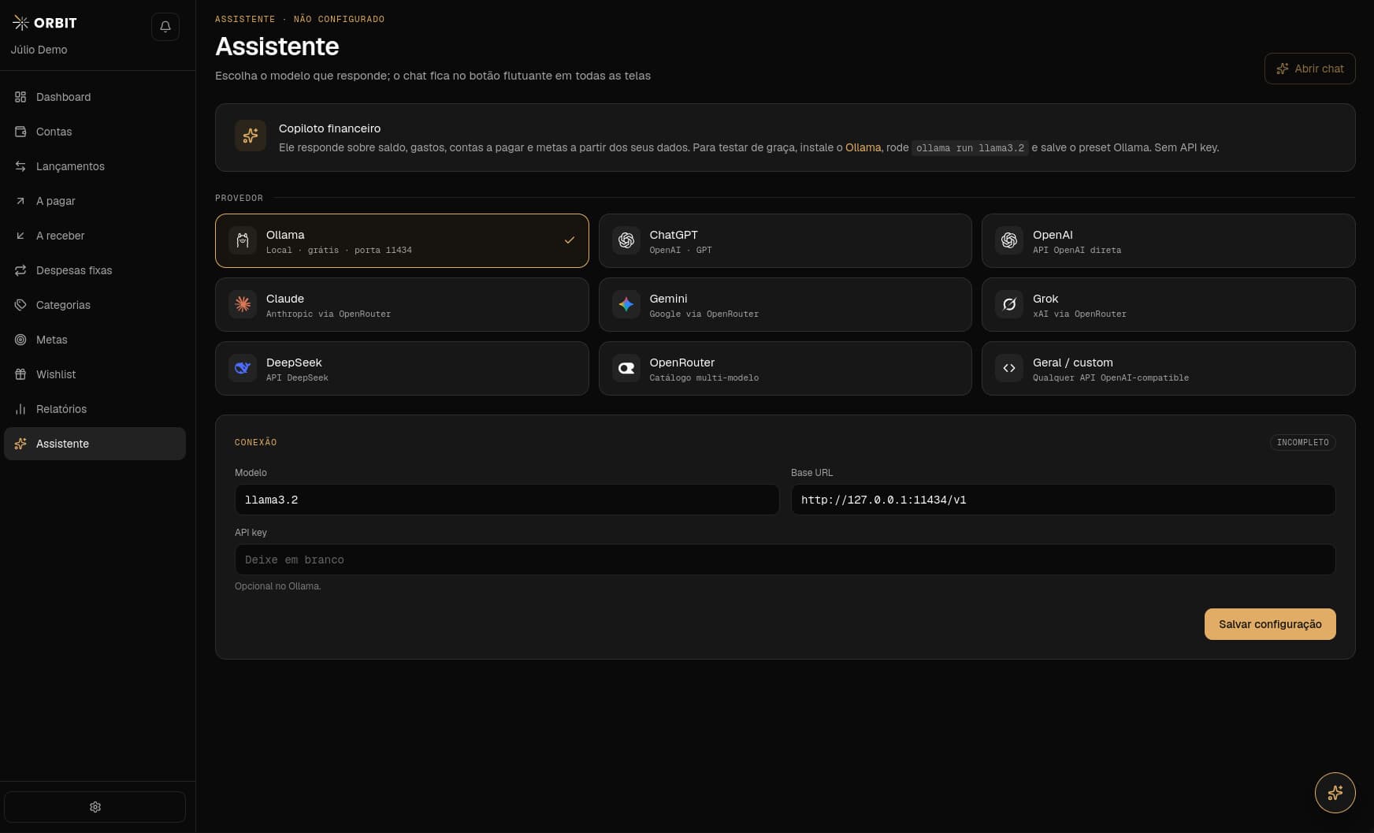
Task: Click the Assistente sparkle icon in sidebar
Action: tap(20, 444)
